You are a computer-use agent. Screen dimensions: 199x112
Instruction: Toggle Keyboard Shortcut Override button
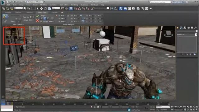(x=71, y=8)
